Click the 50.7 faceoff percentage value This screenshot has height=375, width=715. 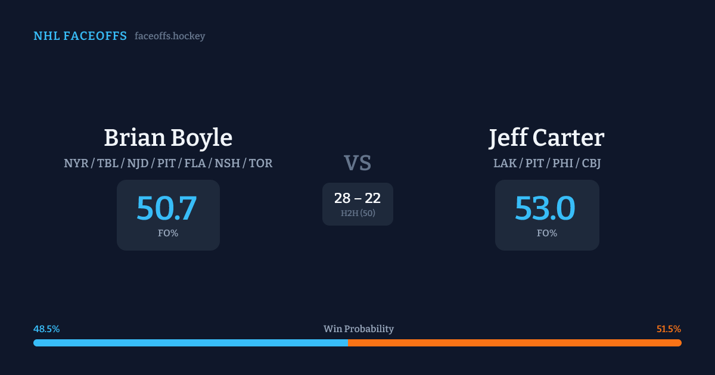(167, 208)
